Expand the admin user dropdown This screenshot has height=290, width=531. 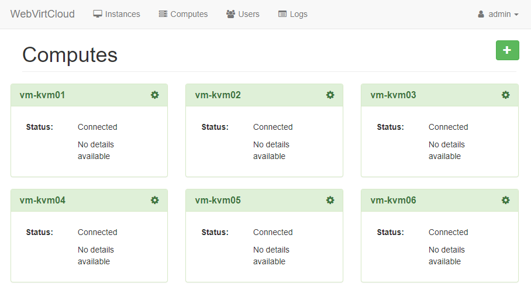click(498, 14)
